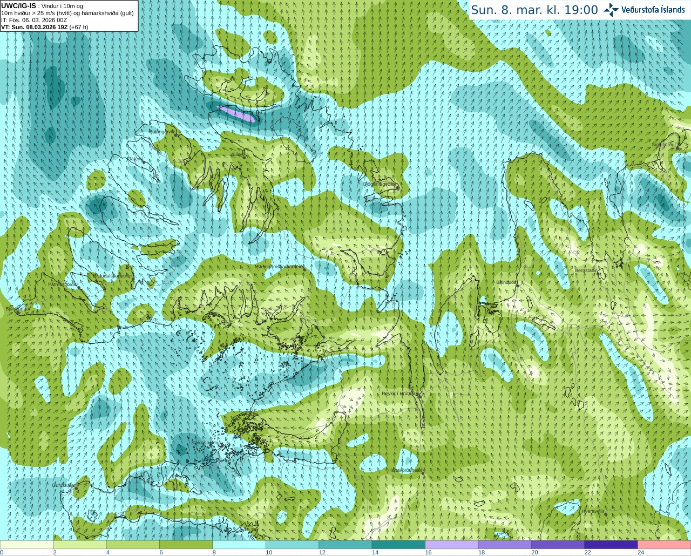The height and width of the screenshot is (556, 691).
Task: Click the purple high-wind patch north of Æðey
Action: 235,113
